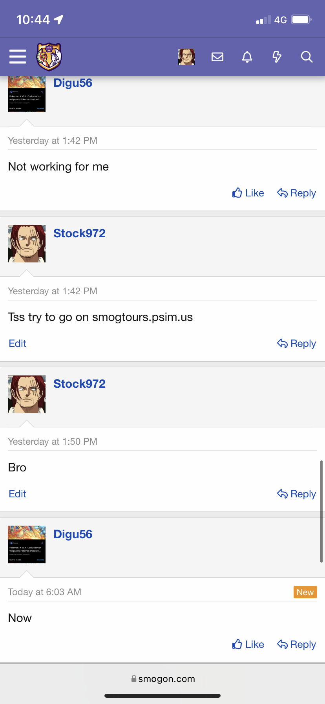
Task: Open the user account avatar in header
Action: point(186,57)
